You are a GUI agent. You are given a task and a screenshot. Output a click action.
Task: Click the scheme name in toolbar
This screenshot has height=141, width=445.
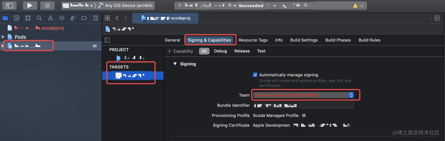point(78,6)
